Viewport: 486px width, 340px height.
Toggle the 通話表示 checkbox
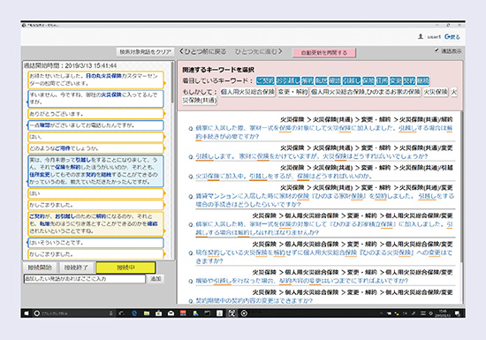coord(437,50)
